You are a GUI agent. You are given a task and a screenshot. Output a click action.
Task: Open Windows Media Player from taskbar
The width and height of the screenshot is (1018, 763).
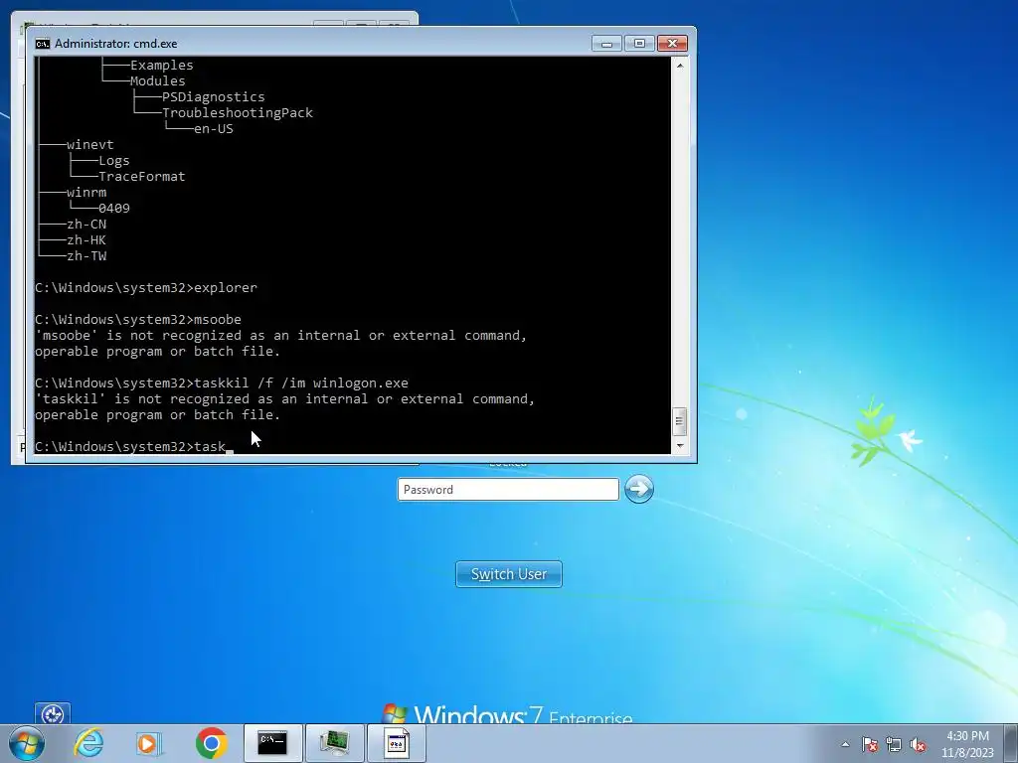coord(149,743)
